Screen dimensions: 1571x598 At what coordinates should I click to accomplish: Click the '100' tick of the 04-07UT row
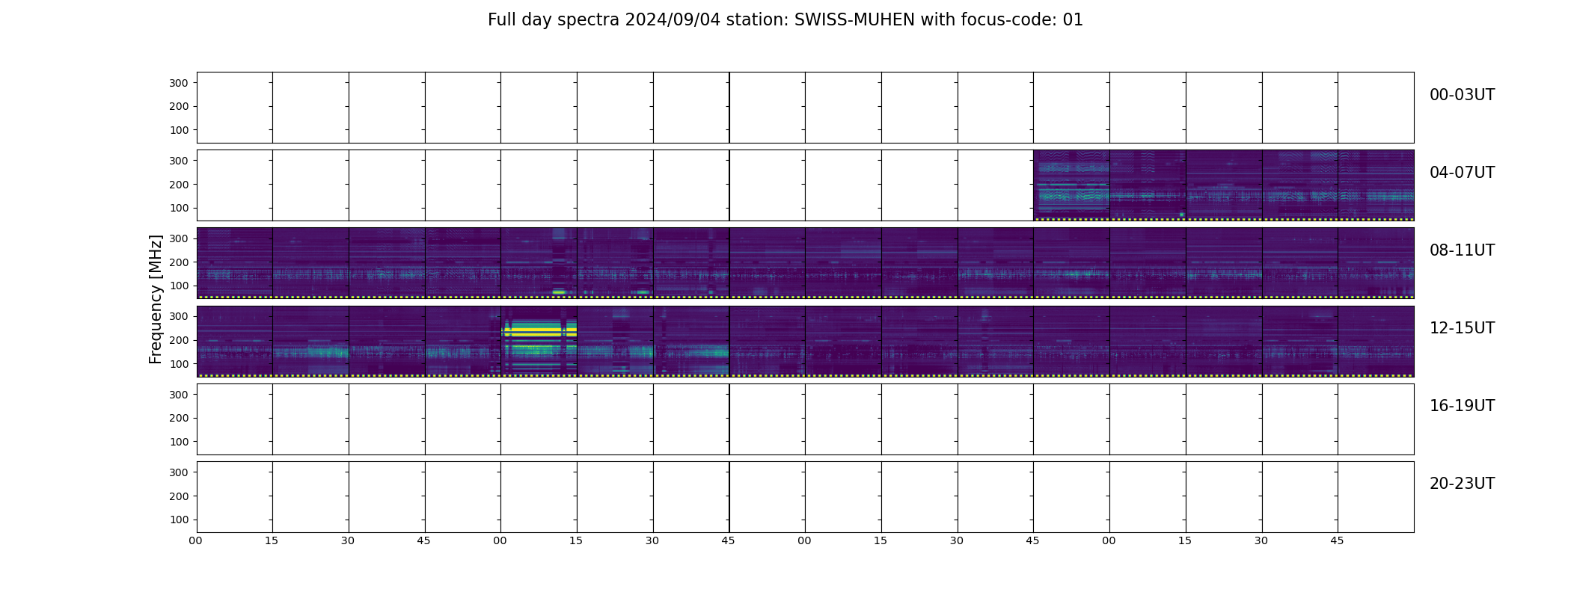coord(179,209)
